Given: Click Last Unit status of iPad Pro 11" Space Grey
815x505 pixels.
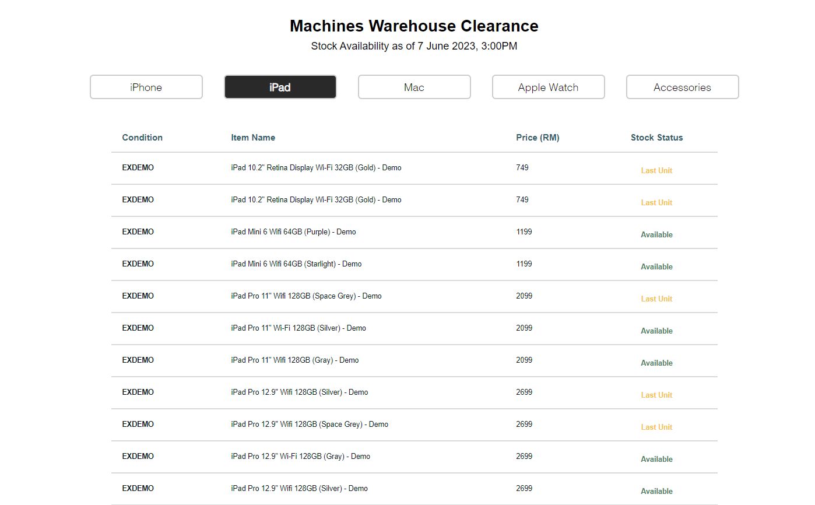Looking at the screenshot, I should (656, 299).
